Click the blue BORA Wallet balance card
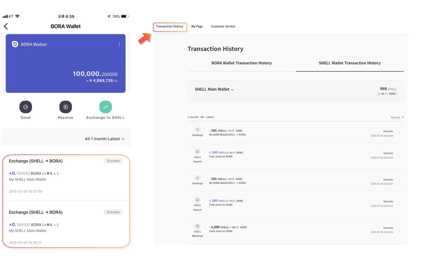 (66, 63)
